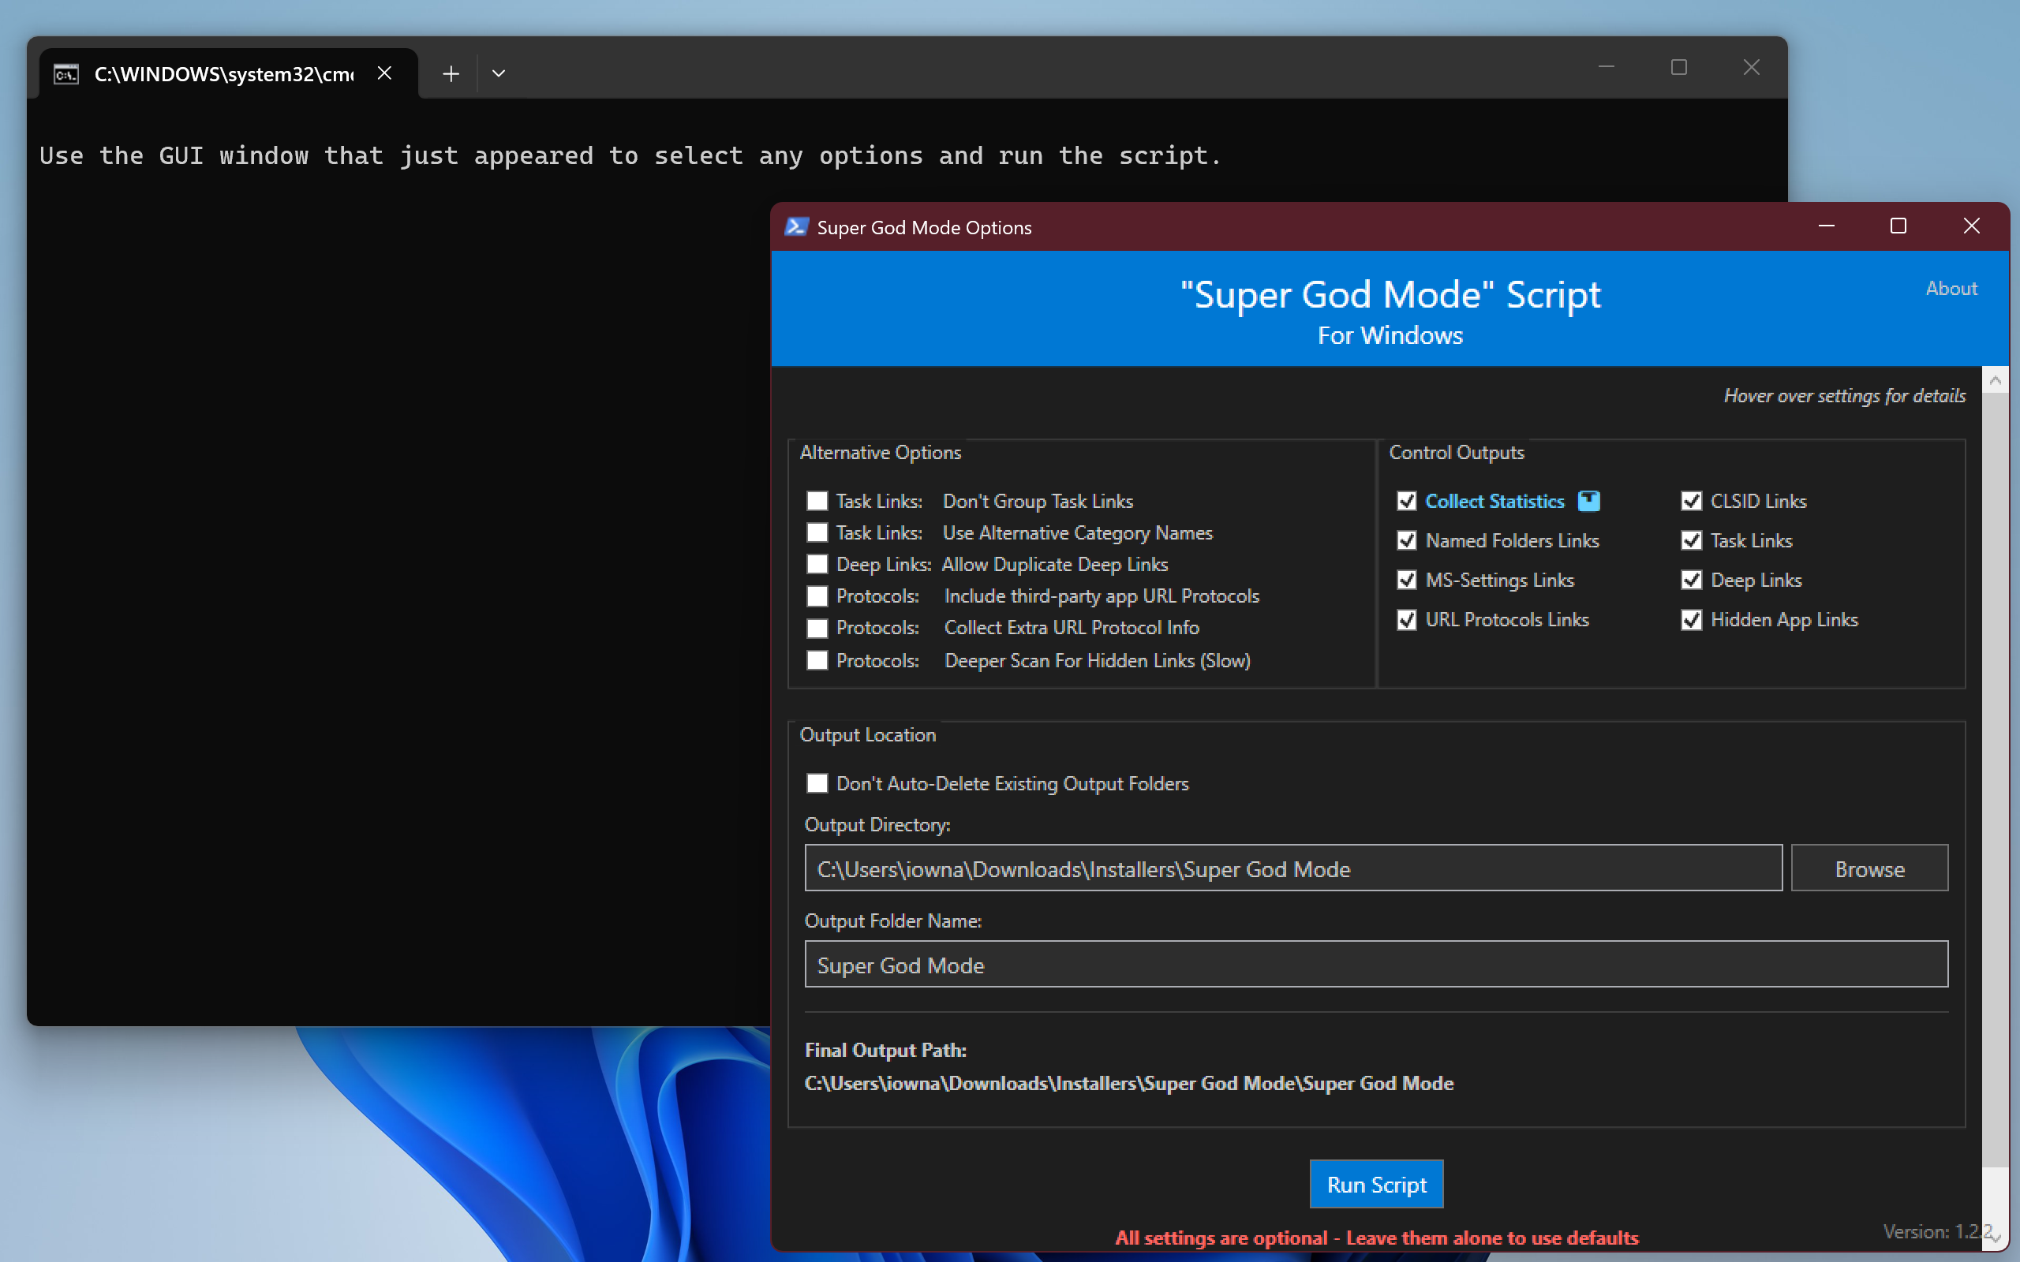Viewport: 2020px width, 1262px height.
Task: Enable Deeper Scan For Hidden Links checkbox
Action: [x=817, y=660]
